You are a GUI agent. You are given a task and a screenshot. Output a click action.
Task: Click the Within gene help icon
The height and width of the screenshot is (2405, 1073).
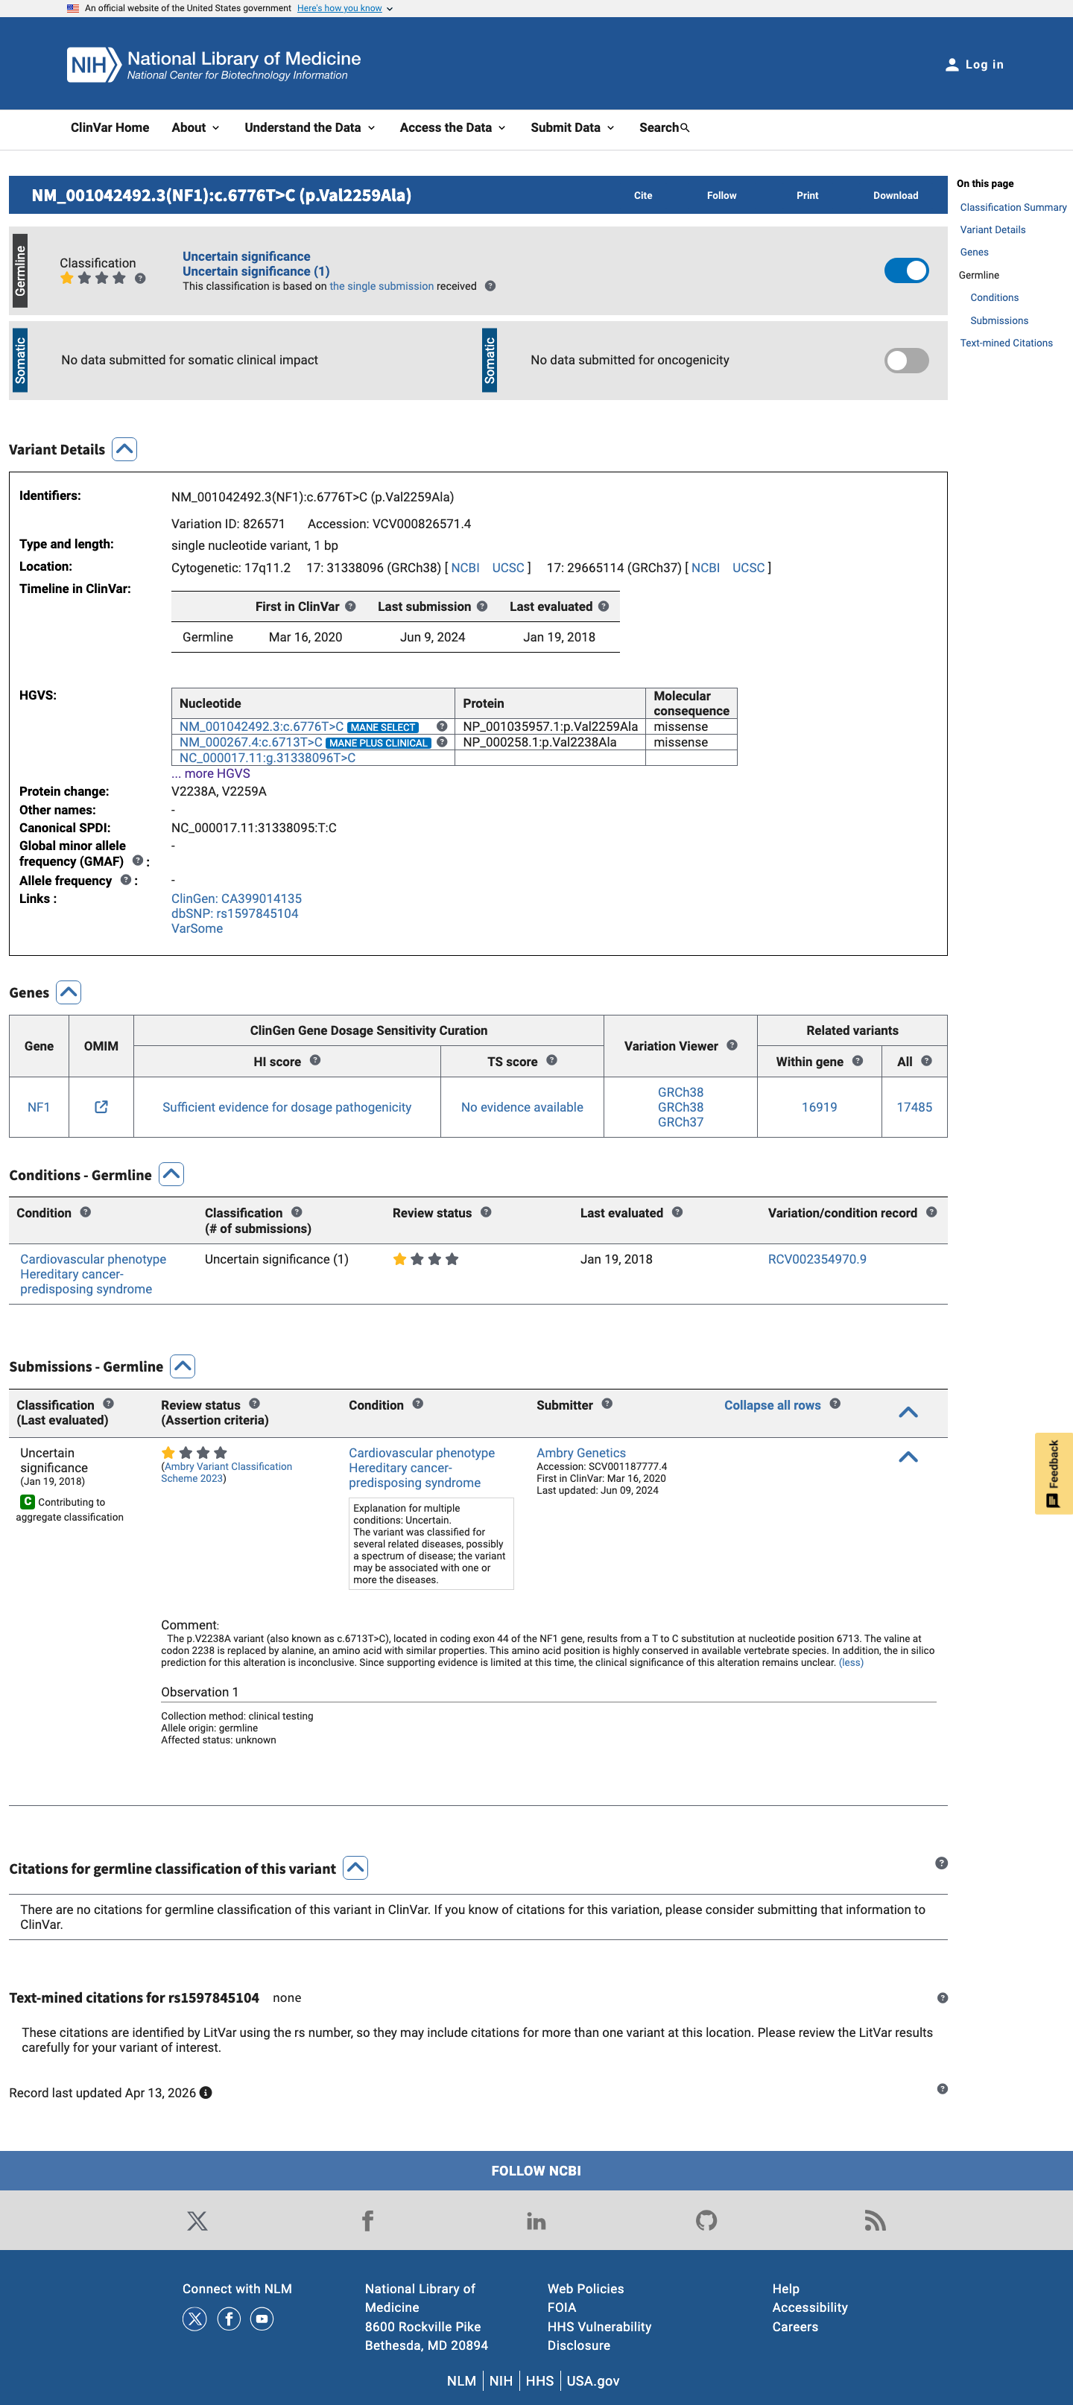(857, 1061)
